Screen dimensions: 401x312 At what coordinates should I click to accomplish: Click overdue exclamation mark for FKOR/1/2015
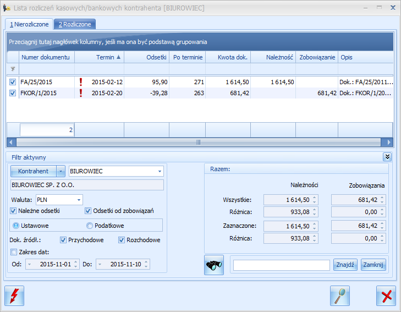(81, 93)
